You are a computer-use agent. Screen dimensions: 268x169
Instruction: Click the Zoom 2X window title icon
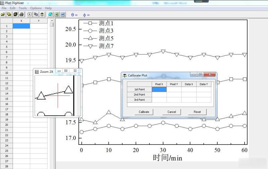point(37,72)
